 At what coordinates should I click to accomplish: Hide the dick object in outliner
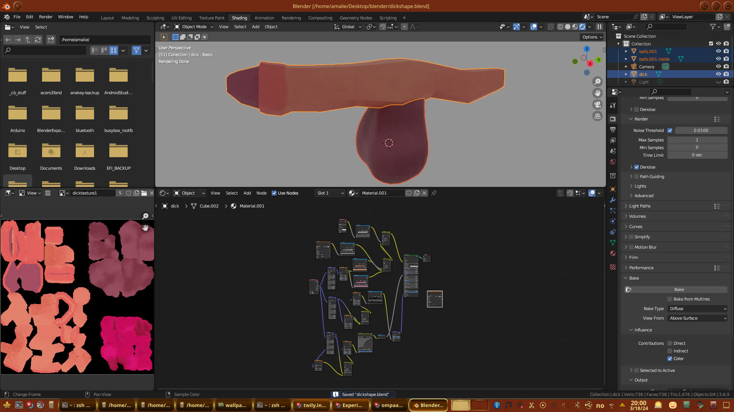[718, 74]
